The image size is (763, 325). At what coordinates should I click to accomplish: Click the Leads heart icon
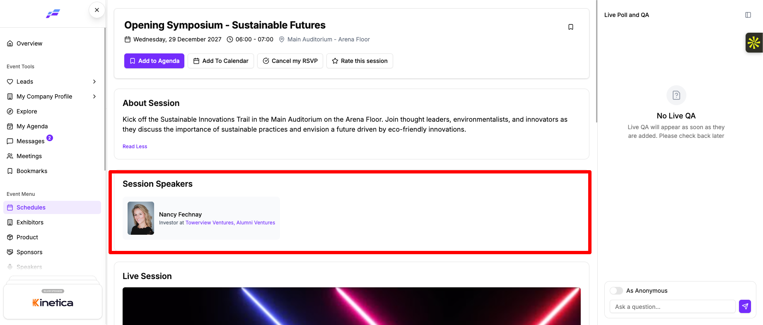click(10, 82)
